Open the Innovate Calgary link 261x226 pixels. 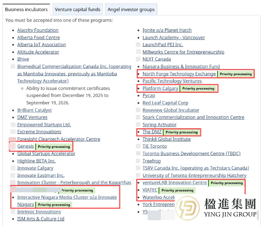35,168
